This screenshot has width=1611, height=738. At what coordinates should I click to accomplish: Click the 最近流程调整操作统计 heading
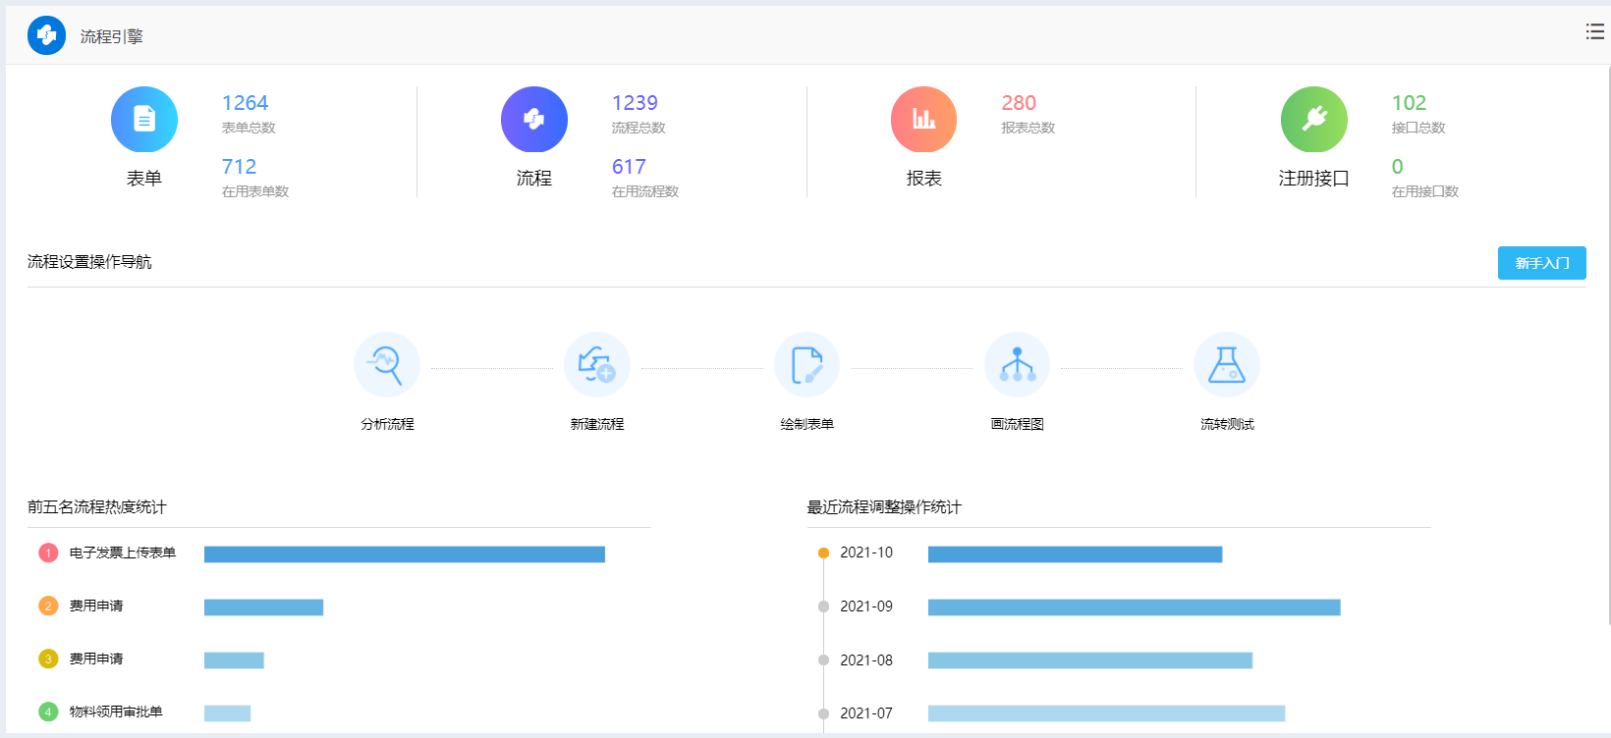pos(884,507)
